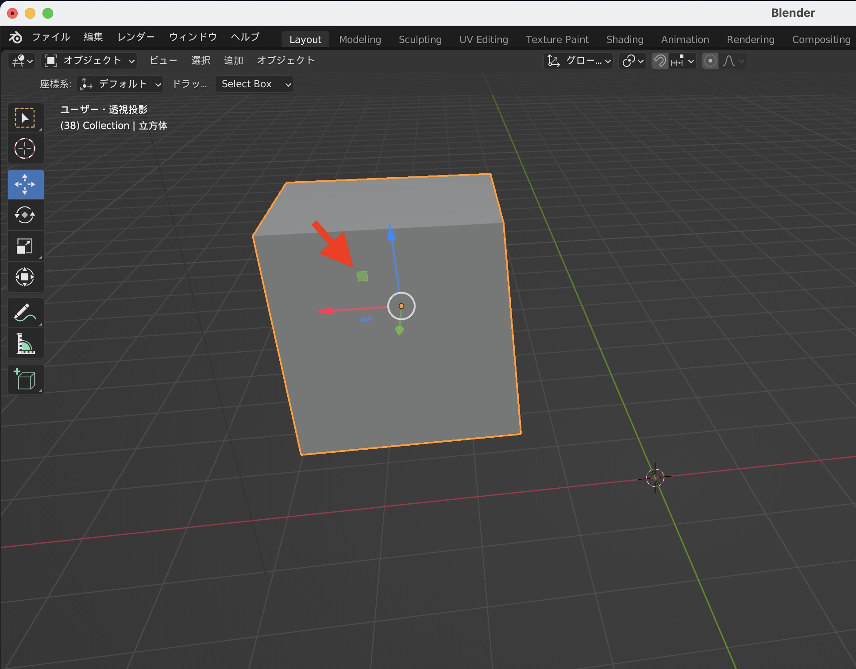Pick the Annotate pencil tool
The image size is (856, 669).
(x=25, y=313)
